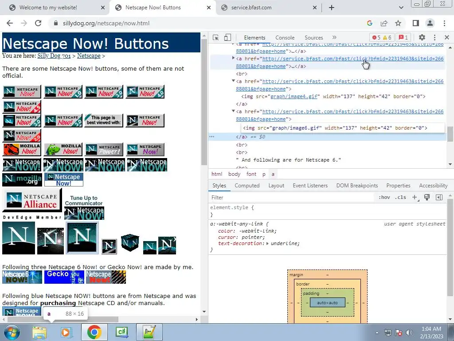The image size is (454, 341).
Task: Toggle the browser side panel
Action: pyautogui.click(x=416, y=23)
